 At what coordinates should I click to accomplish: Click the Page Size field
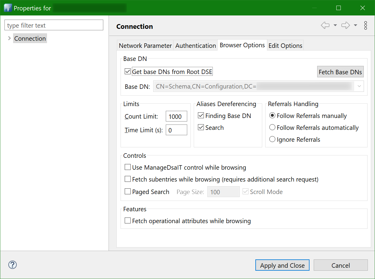pos(223,192)
